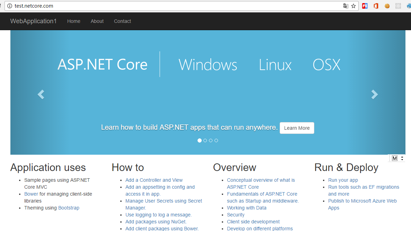Select the fourth carousel indicator dot

point(216,140)
